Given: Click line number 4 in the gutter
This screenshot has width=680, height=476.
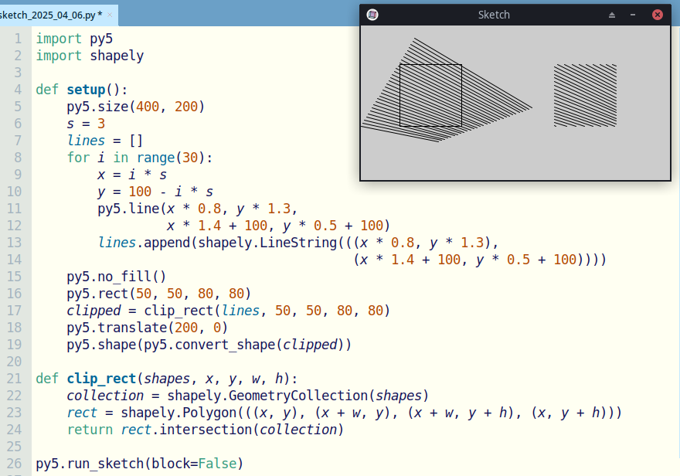Looking at the screenshot, I should point(17,90).
